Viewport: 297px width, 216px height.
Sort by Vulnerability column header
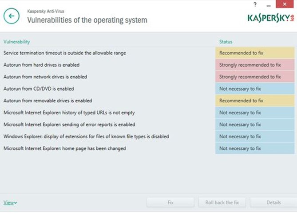pos(17,42)
